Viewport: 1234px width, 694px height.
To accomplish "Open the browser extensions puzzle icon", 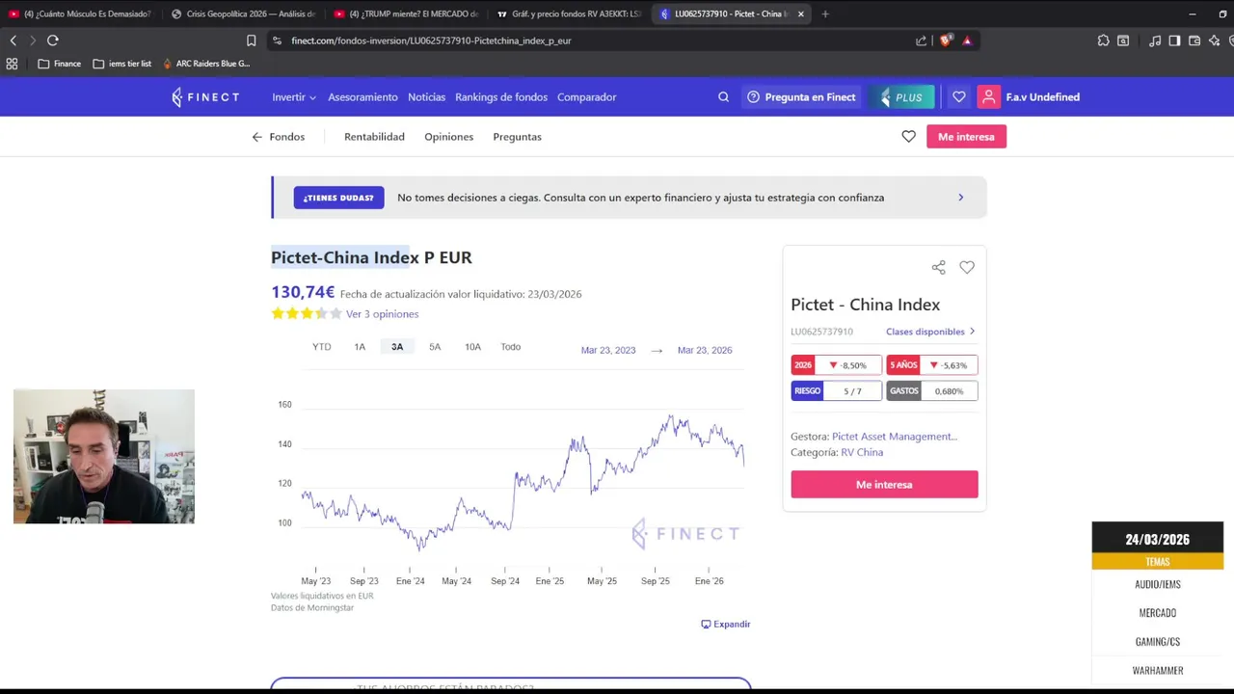I will point(1103,40).
